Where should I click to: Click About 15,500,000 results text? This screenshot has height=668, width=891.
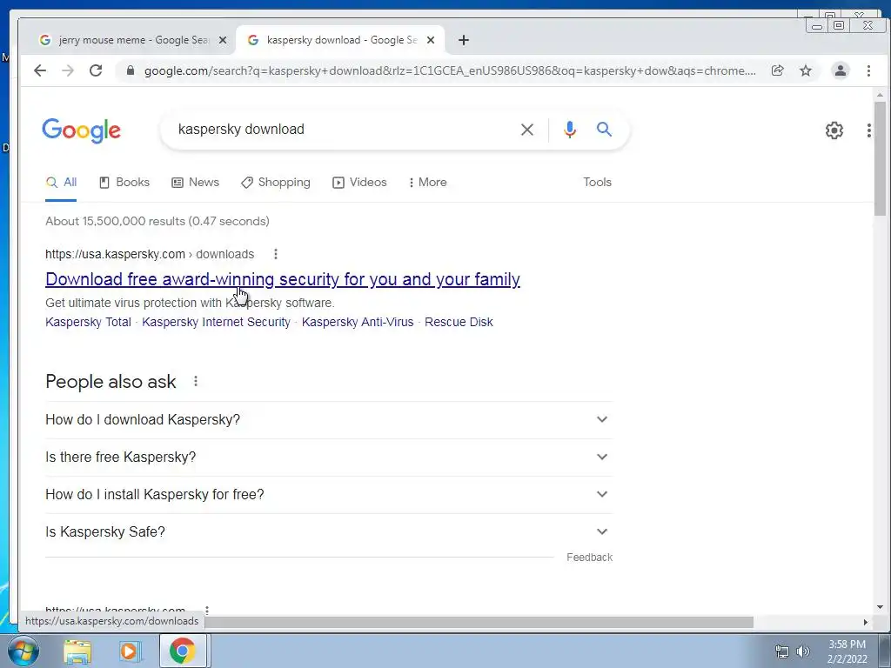point(157,221)
